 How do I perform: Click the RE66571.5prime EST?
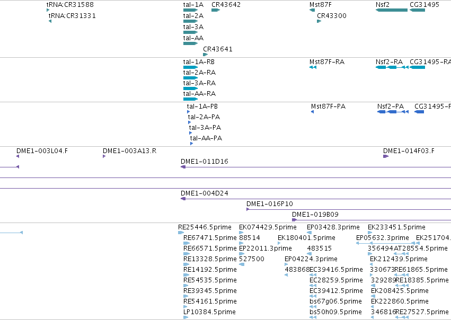tap(187, 254)
